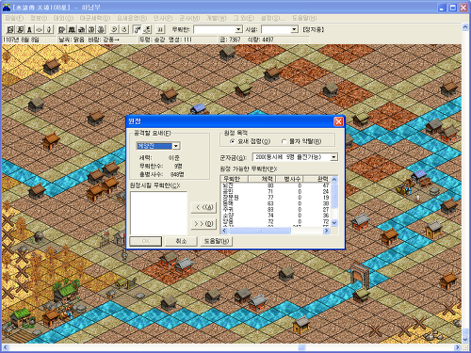Close the 원정 dialog with the X button

[338, 121]
